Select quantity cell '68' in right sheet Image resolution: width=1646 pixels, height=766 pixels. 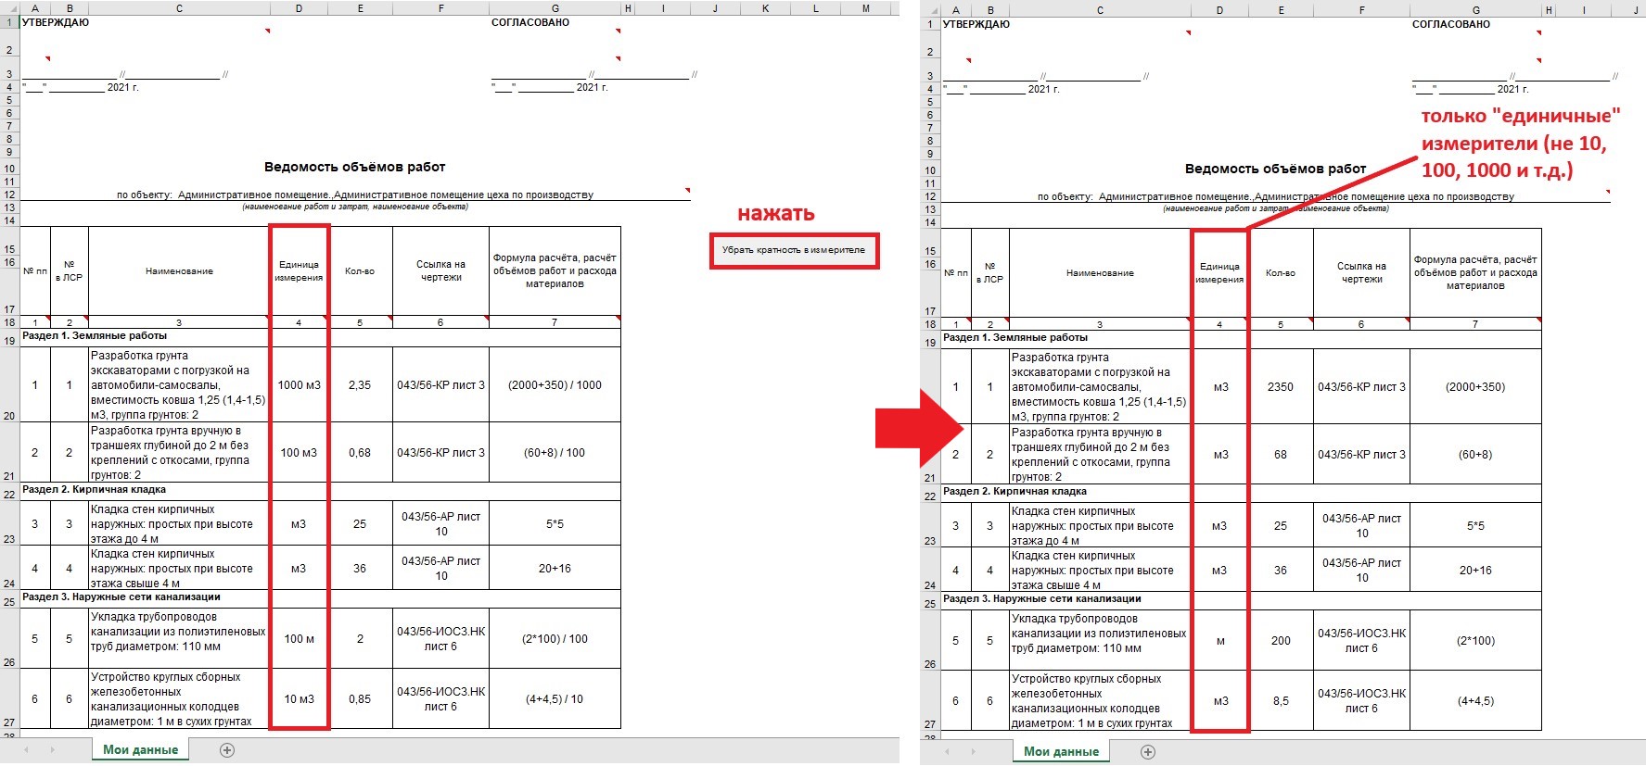[x=1281, y=455]
